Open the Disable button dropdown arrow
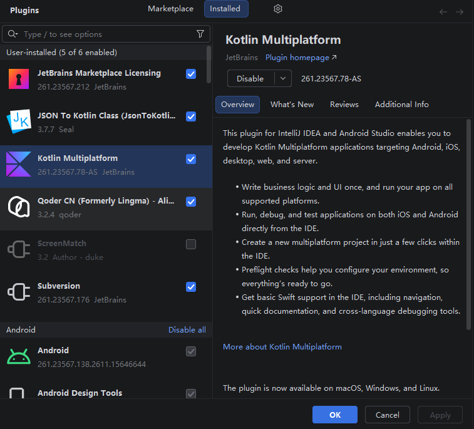Image resolution: width=474 pixels, height=429 pixels. pyautogui.click(x=283, y=79)
